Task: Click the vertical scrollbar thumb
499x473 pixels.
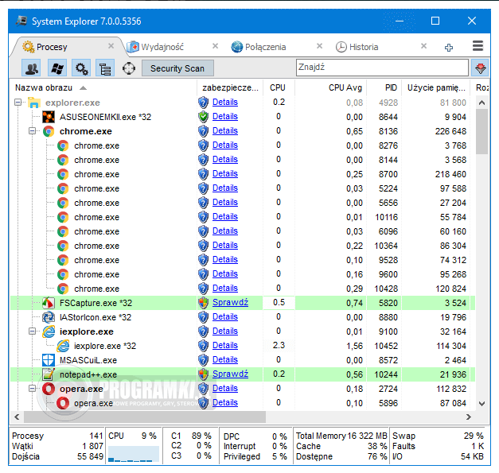Action: (x=481, y=132)
